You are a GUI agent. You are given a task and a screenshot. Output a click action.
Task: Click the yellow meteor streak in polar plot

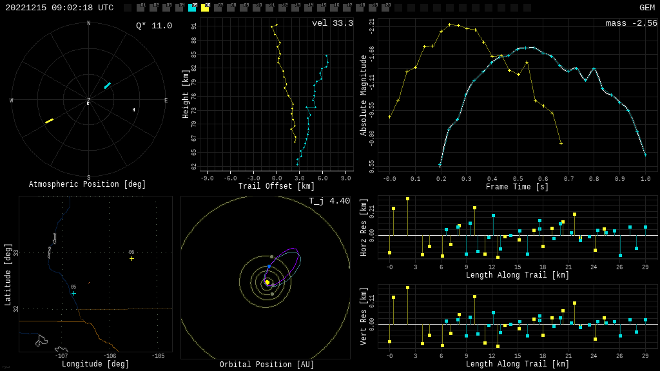49,120
